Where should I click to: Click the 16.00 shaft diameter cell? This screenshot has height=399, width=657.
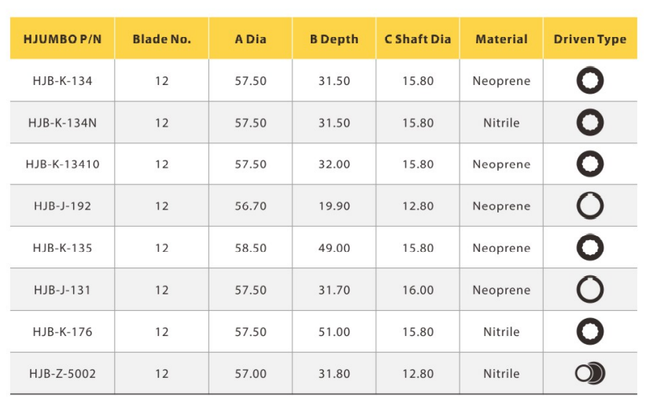pos(418,290)
